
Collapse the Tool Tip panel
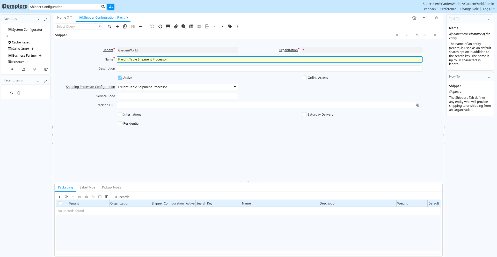(489, 20)
